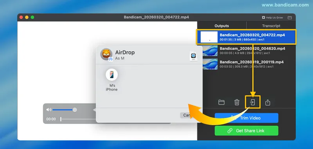313x149 pixels.
Task: Maximize the window with green button
Action: point(32,17)
